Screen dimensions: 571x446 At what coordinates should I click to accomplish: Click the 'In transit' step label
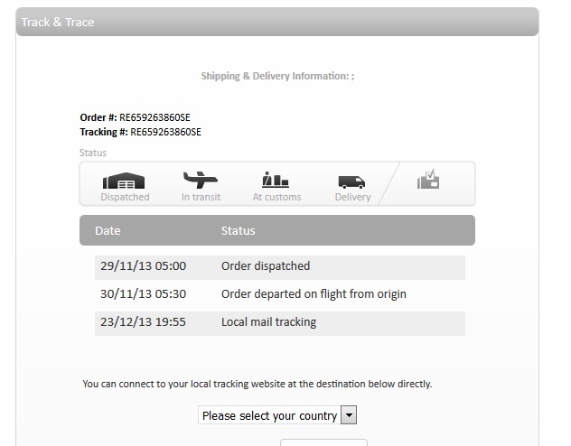coord(201,197)
